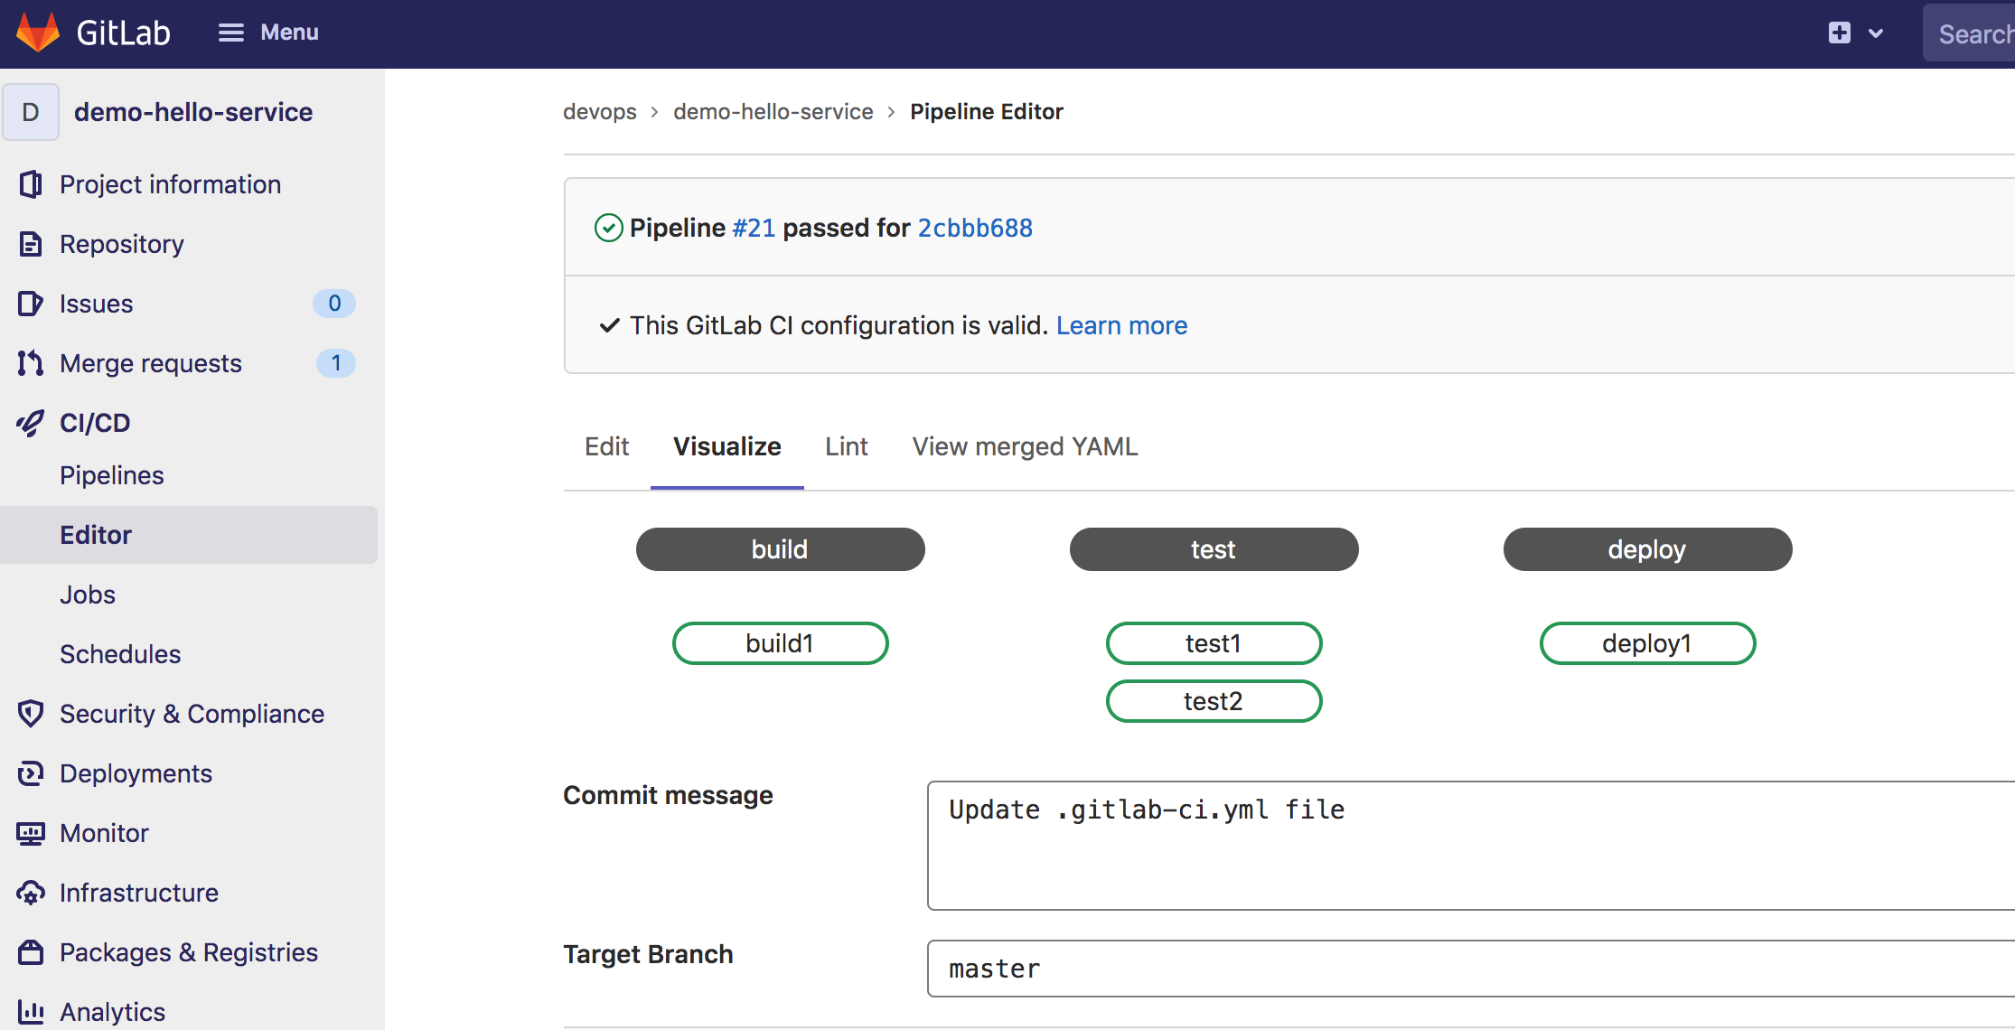Select the test2 job pill

[x=1214, y=701]
